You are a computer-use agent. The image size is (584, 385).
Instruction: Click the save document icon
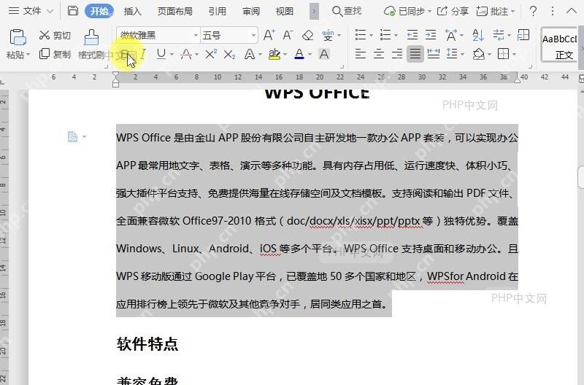73,11
